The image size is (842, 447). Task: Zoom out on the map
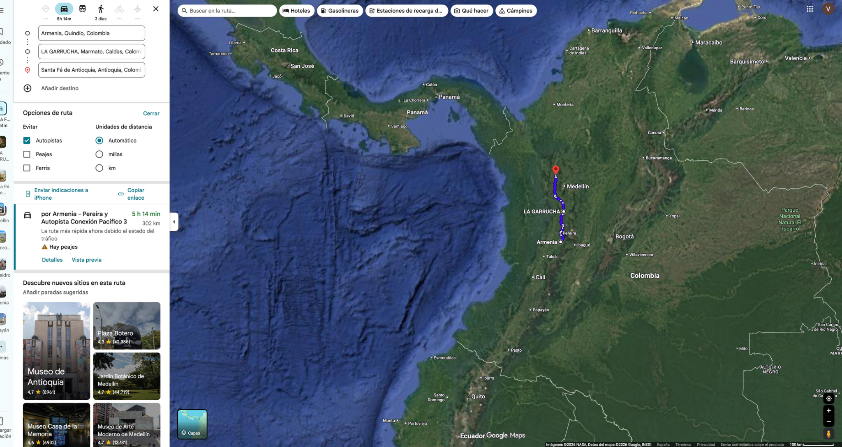tap(828, 421)
